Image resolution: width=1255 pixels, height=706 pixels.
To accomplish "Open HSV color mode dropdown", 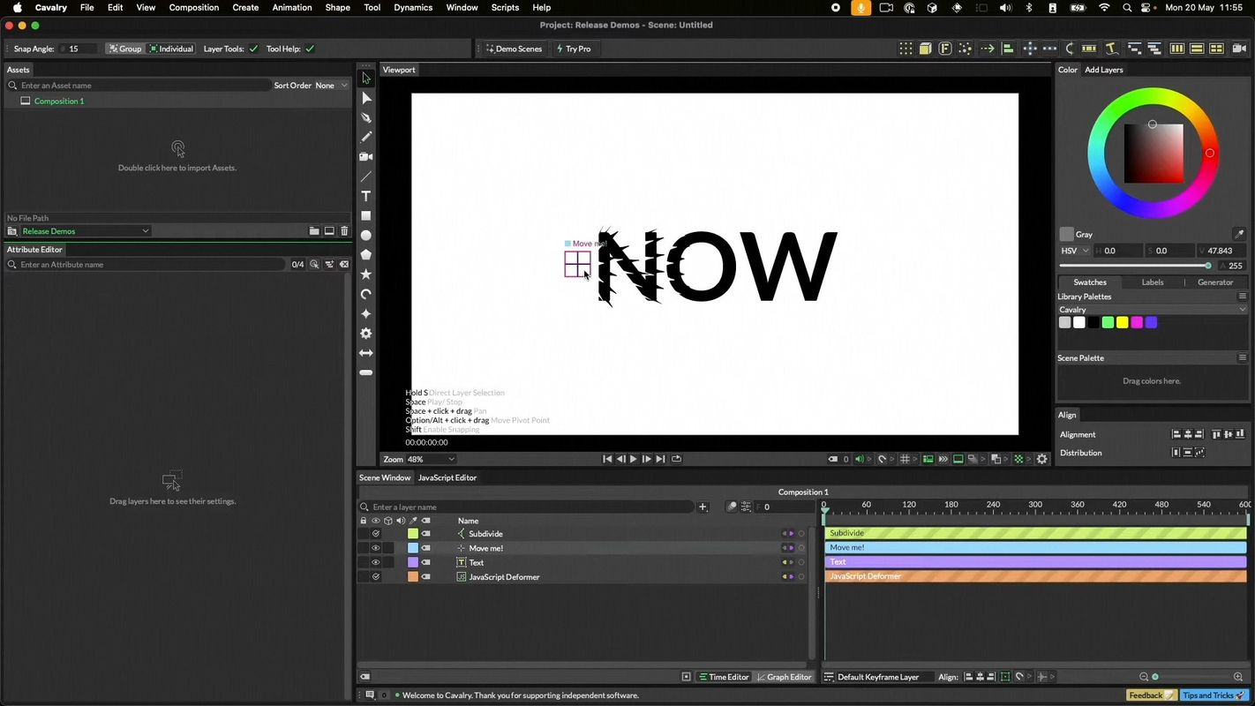I will point(1075,251).
